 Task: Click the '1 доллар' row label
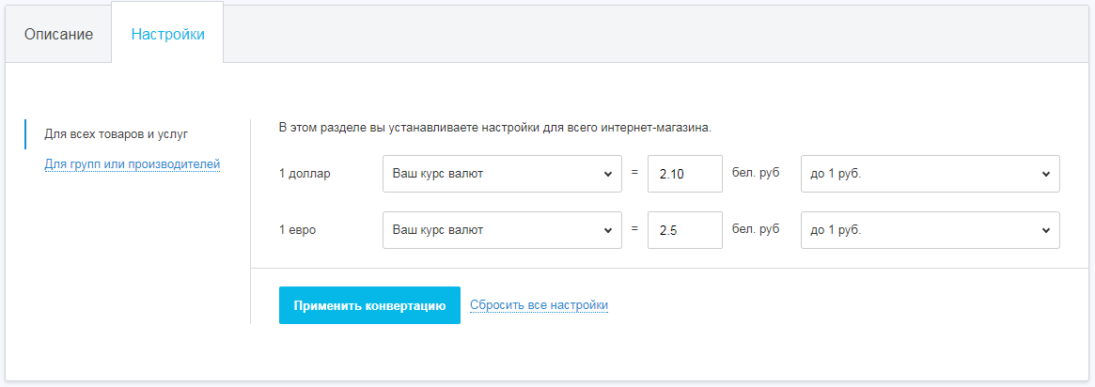point(305,174)
